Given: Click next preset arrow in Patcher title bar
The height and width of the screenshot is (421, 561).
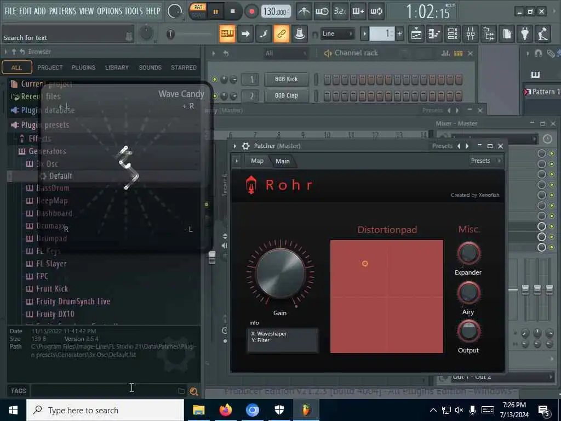Looking at the screenshot, I should (x=467, y=146).
